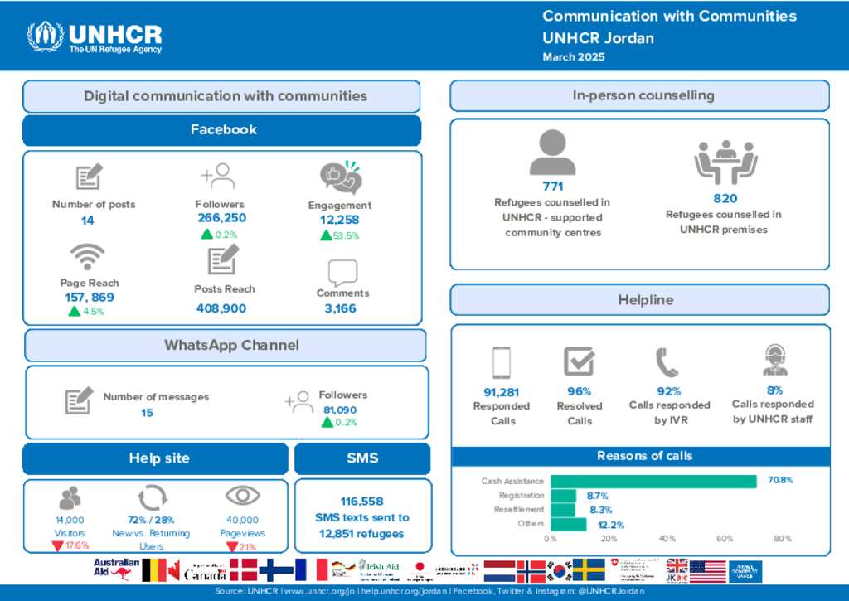Image resolution: width=849 pixels, height=601 pixels.
Task: Click the IVR telephone handset icon
Action: pyautogui.click(x=667, y=362)
